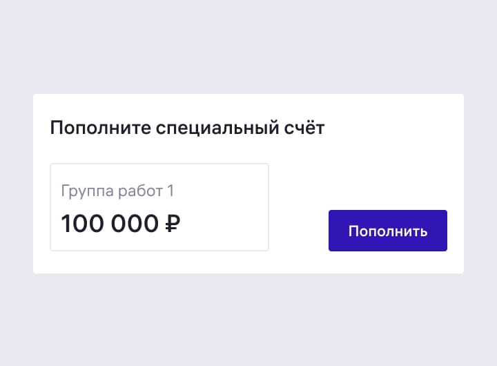The image size is (497, 366).
Task: Click the trailing 000 in the amount
Action: point(135,224)
